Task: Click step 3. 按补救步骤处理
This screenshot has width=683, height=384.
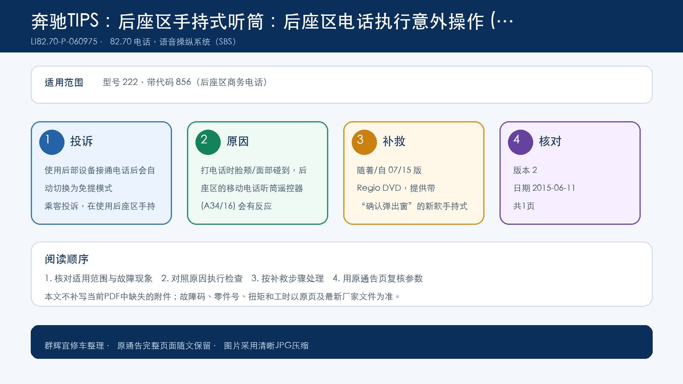Action: [288, 279]
